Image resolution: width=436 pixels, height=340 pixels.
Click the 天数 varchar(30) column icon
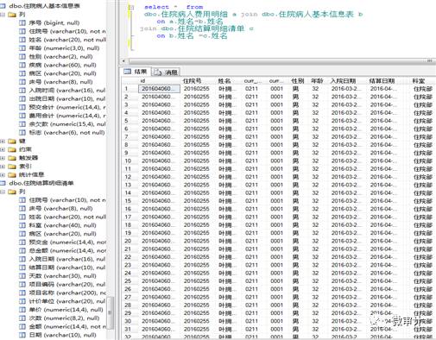click(x=22, y=276)
